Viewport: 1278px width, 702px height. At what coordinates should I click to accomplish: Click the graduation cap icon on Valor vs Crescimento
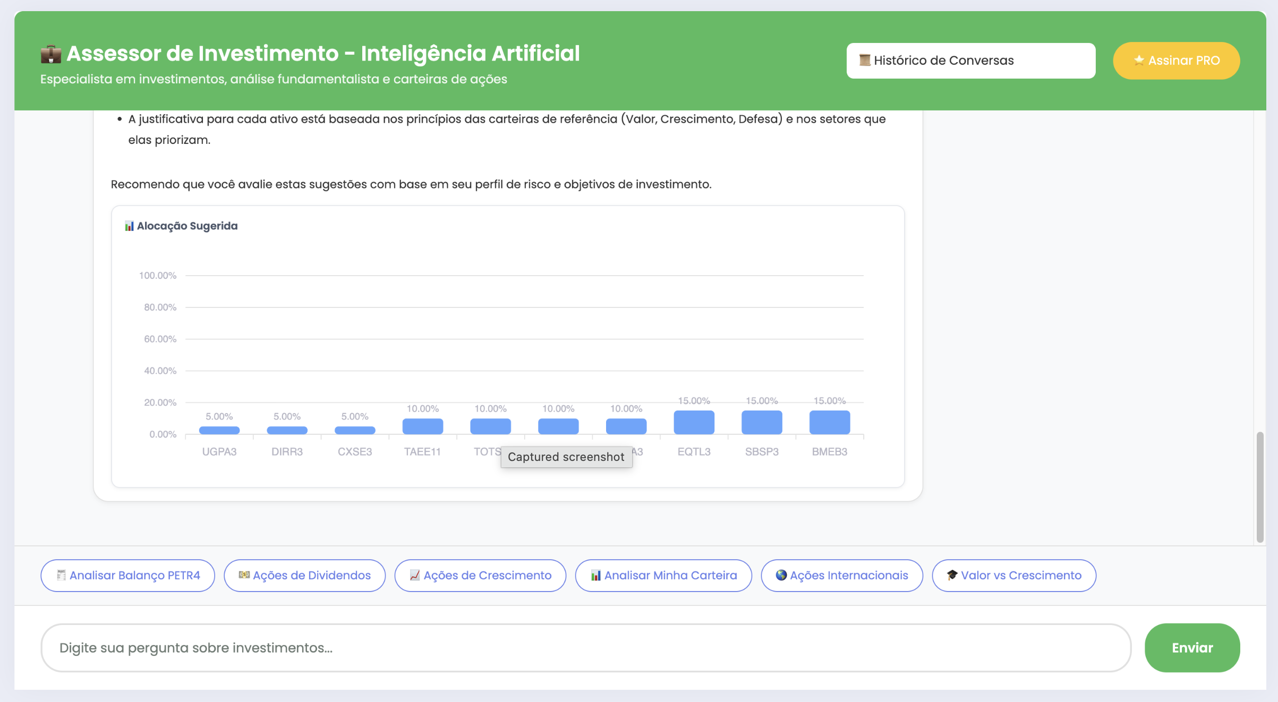[x=952, y=575]
